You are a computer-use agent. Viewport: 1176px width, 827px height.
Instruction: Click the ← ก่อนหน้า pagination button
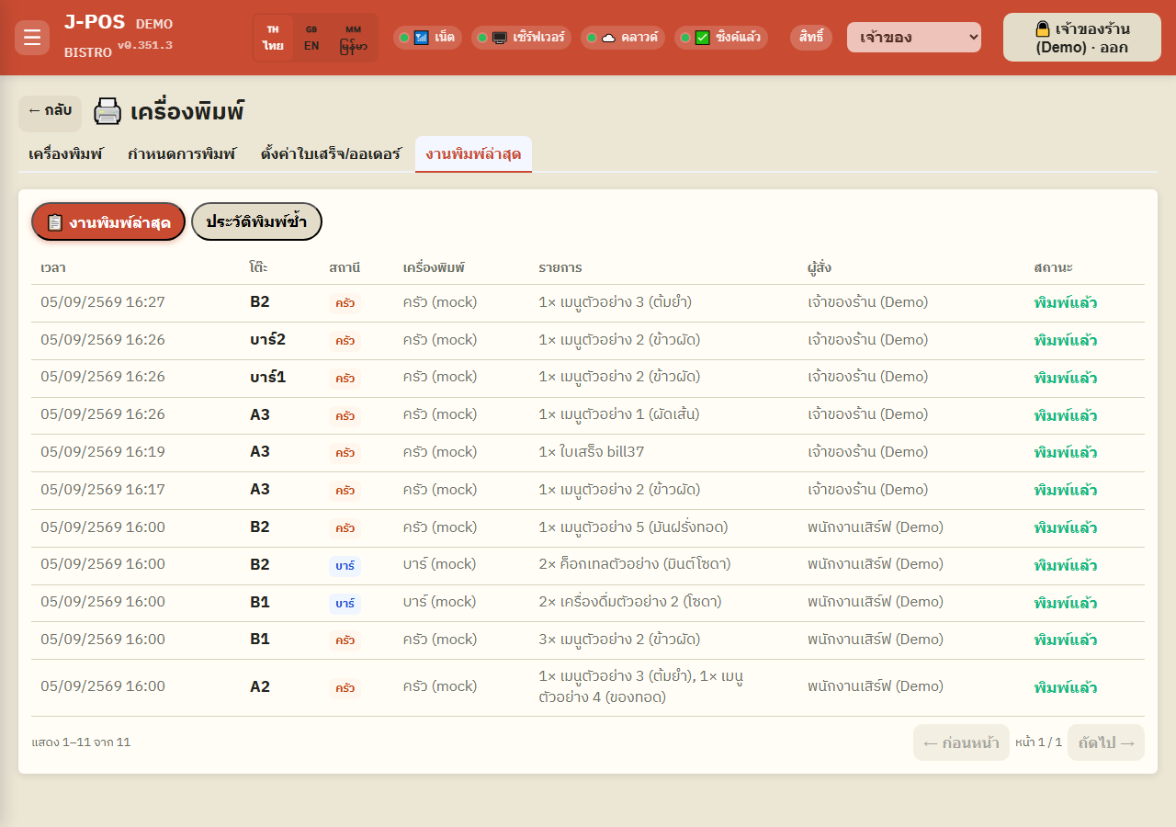(961, 742)
